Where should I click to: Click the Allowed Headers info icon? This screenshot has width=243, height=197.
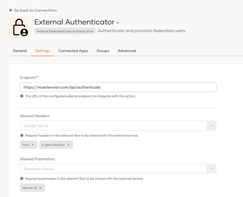tap(22, 136)
